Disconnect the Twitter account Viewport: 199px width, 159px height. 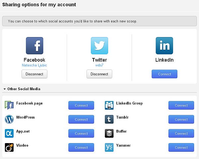[99, 74]
